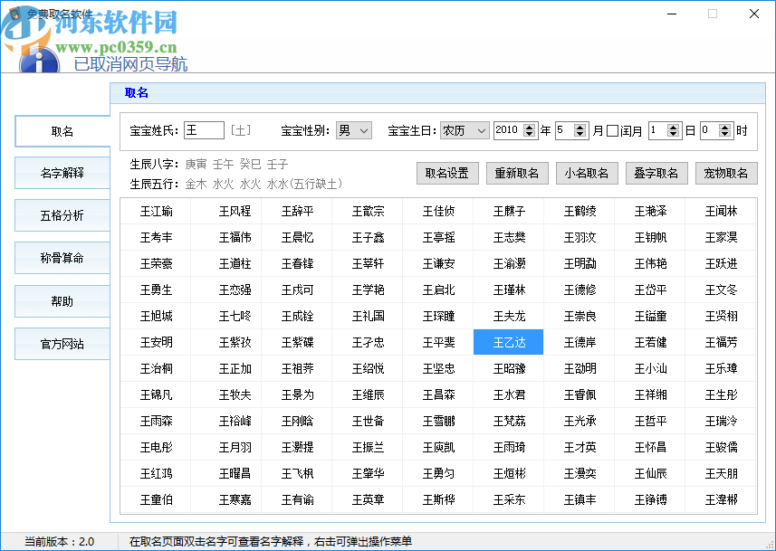Visit the 官方网站 official website
The image size is (776, 551).
pos(61,343)
